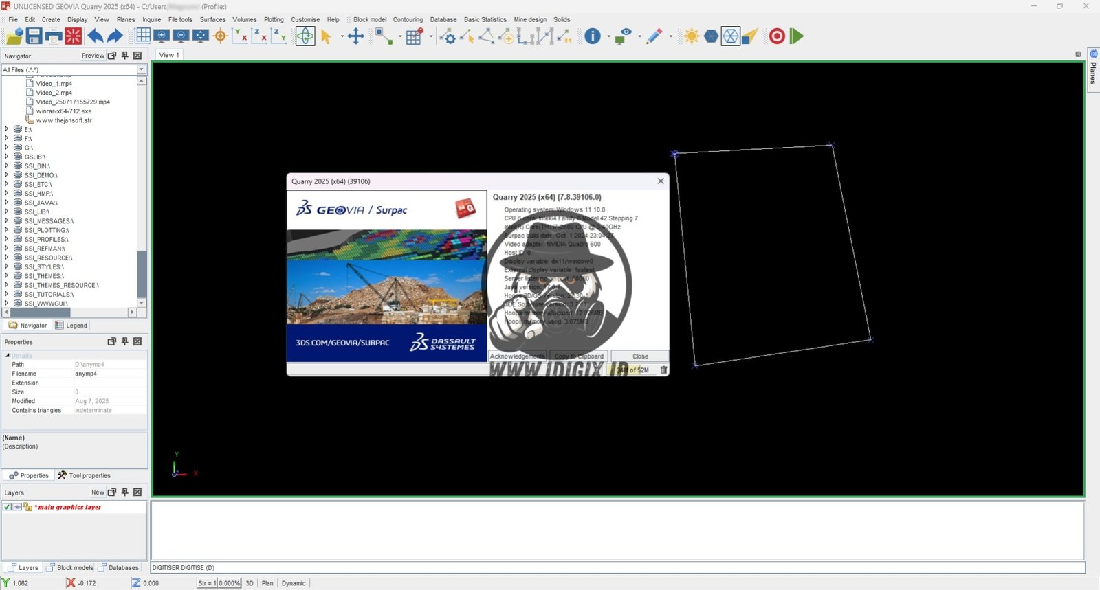The height and width of the screenshot is (590, 1100).
Task: Click Close button in the About dialog
Action: coord(640,356)
